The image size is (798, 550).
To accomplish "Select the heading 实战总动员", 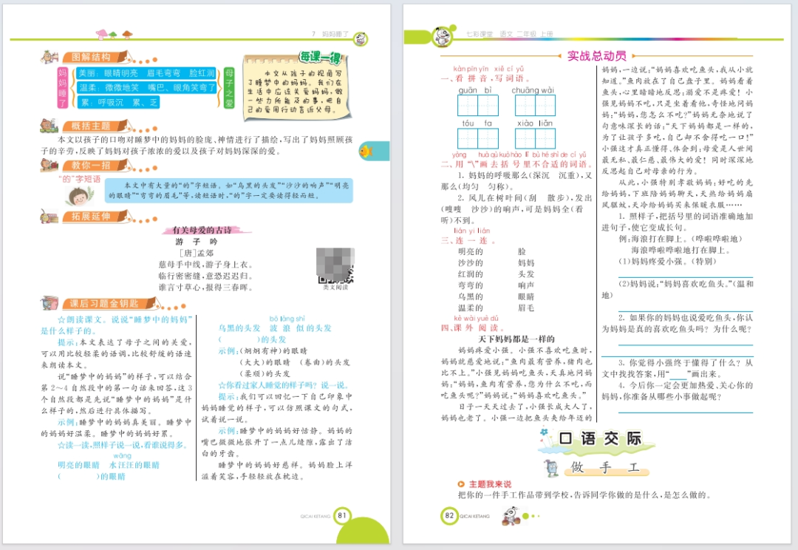I will point(596,55).
